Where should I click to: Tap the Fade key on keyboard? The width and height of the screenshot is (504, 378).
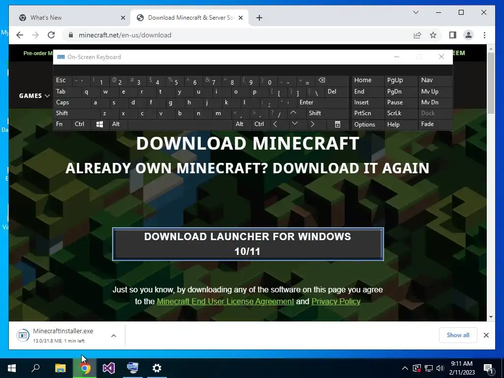click(x=435, y=124)
